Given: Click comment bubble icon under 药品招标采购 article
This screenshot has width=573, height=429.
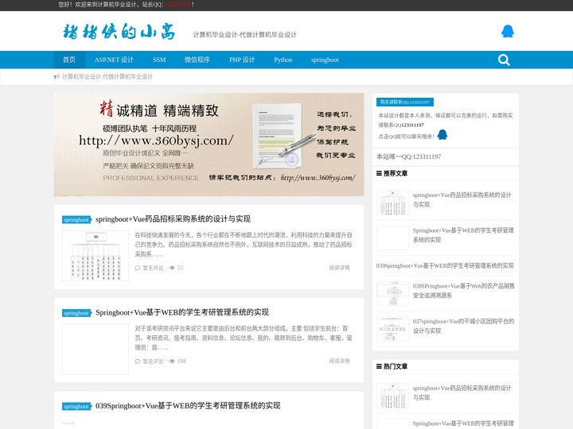Looking at the screenshot, I should (138, 269).
